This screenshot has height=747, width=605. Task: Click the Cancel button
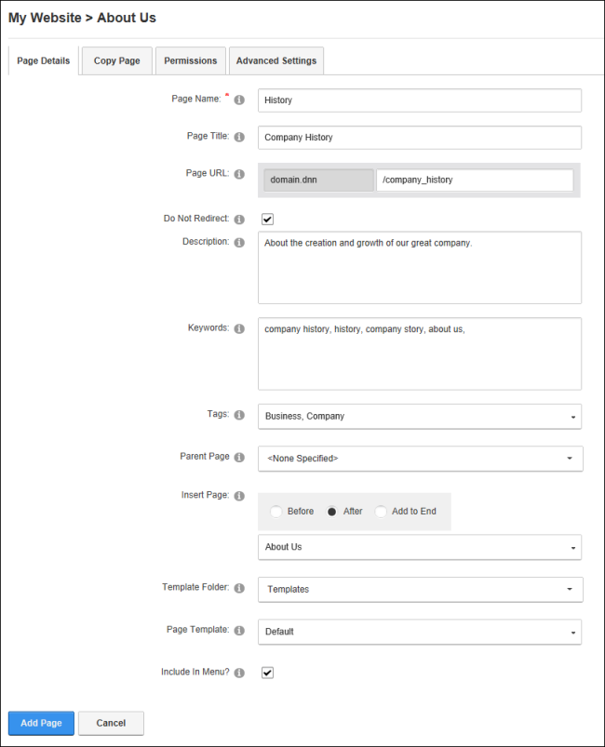(111, 723)
